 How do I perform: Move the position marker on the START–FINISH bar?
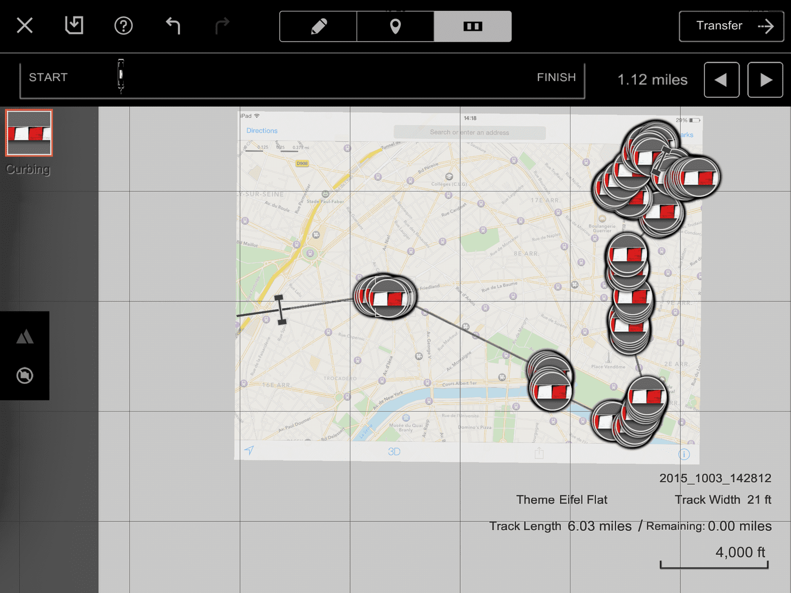coord(121,76)
